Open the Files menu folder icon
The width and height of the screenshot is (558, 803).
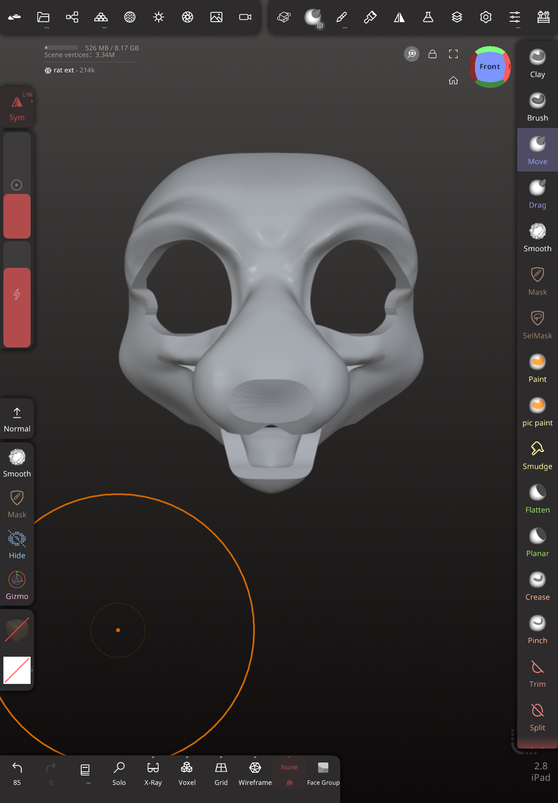(x=43, y=17)
